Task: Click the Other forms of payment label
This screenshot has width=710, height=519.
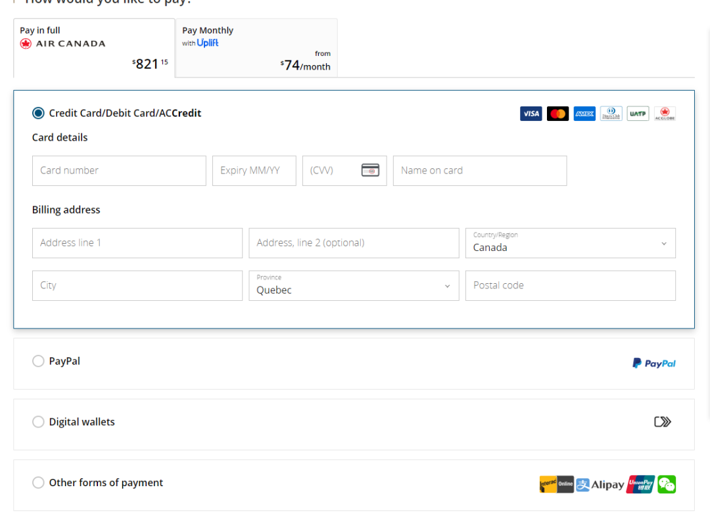Action: (106, 482)
